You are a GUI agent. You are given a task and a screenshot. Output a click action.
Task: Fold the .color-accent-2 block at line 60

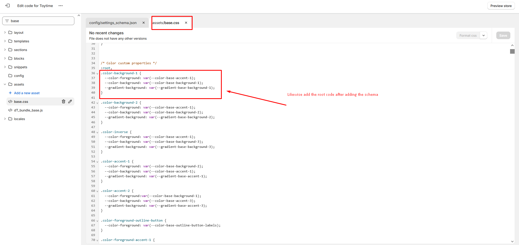(97, 191)
